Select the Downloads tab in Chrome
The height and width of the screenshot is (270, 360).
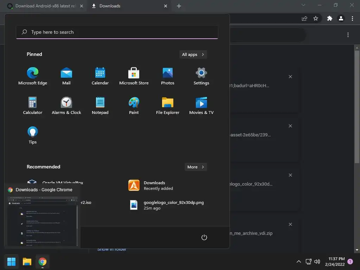point(129,6)
